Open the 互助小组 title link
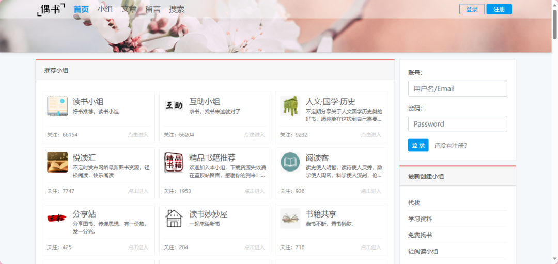The width and height of the screenshot is (558, 264). click(205, 102)
